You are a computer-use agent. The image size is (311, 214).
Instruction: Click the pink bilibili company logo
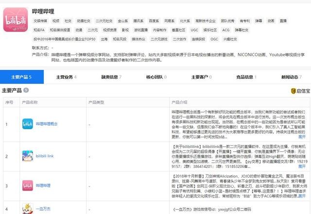click(x=16, y=17)
